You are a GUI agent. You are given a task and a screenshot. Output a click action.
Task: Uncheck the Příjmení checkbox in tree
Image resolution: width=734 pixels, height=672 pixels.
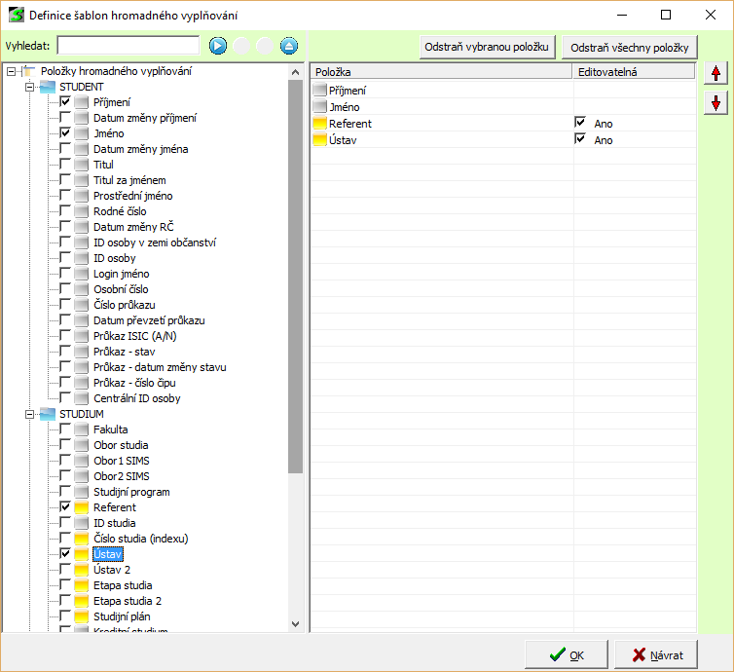pos(65,102)
